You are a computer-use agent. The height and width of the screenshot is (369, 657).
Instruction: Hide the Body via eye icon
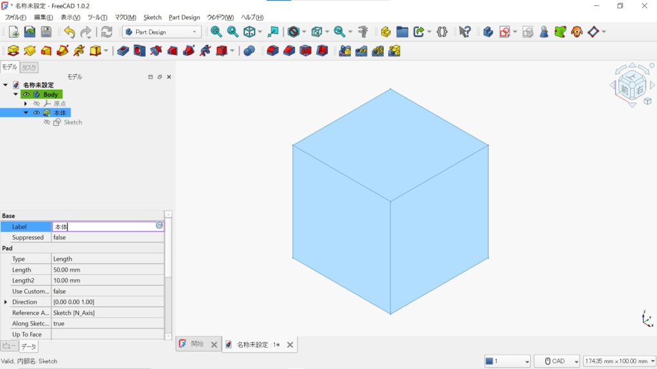pyautogui.click(x=26, y=94)
